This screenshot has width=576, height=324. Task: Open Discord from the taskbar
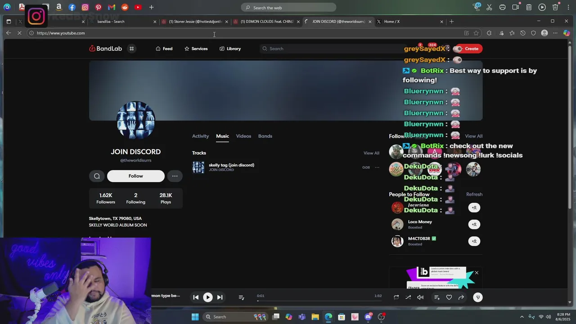point(368,317)
